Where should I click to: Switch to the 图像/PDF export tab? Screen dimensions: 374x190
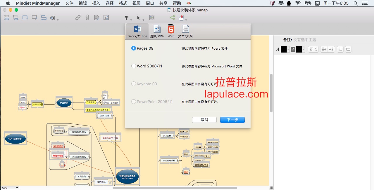157,32
